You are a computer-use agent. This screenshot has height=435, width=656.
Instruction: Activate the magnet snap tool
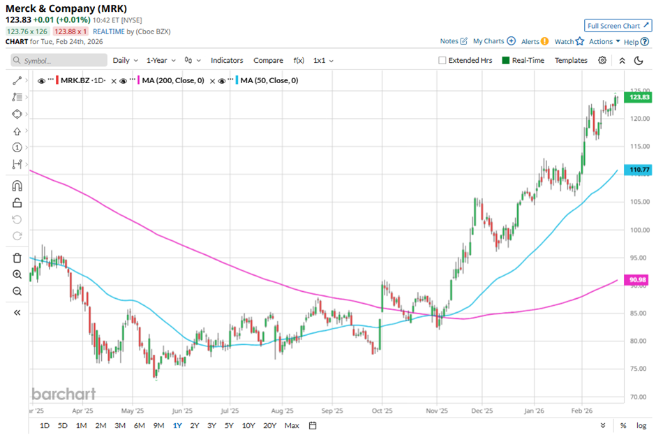tap(17, 186)
